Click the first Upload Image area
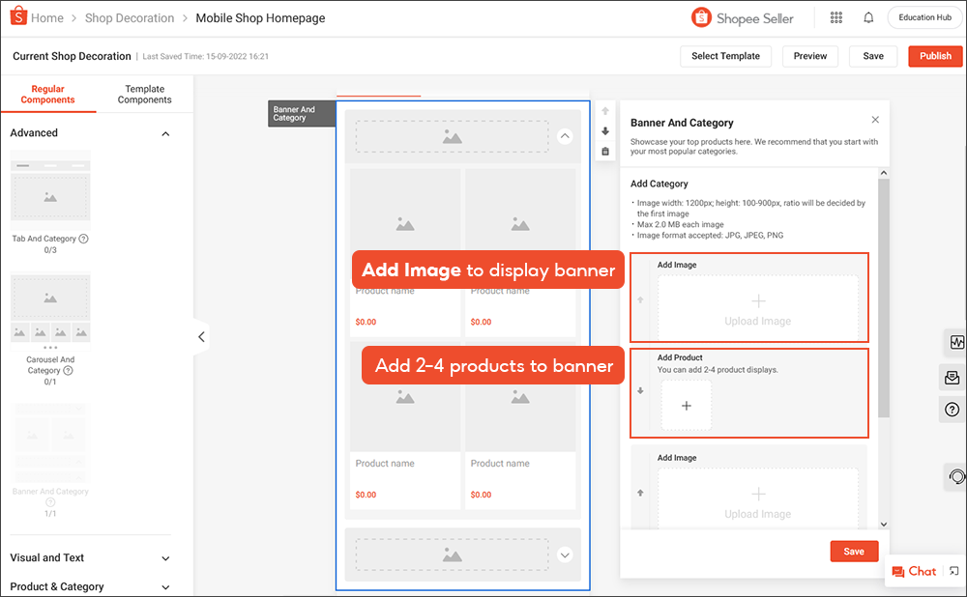Screen dimensions: 967x597 coord(758,308)
